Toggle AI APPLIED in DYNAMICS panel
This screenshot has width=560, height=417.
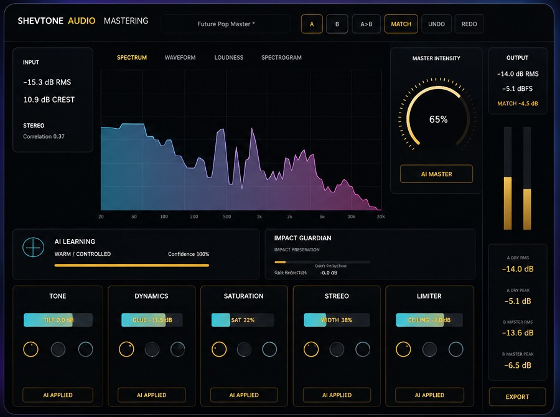pos(151,395)
